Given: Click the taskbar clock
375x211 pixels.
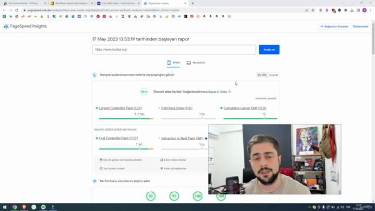Looking at the screenshot, I should (359, 207).
